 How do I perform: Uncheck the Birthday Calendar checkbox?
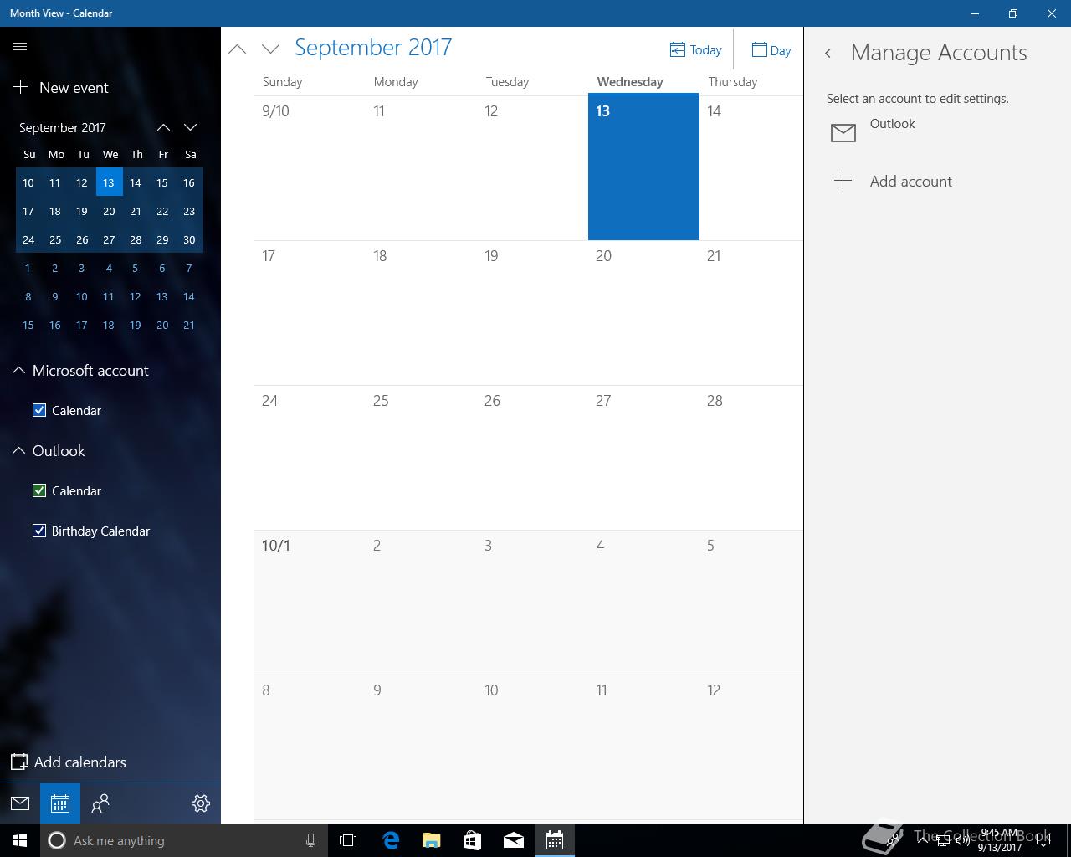[39, 531]
